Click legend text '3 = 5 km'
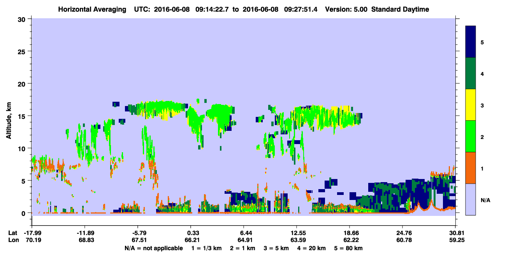The image size is (506, 259). (x=276, y=248)
